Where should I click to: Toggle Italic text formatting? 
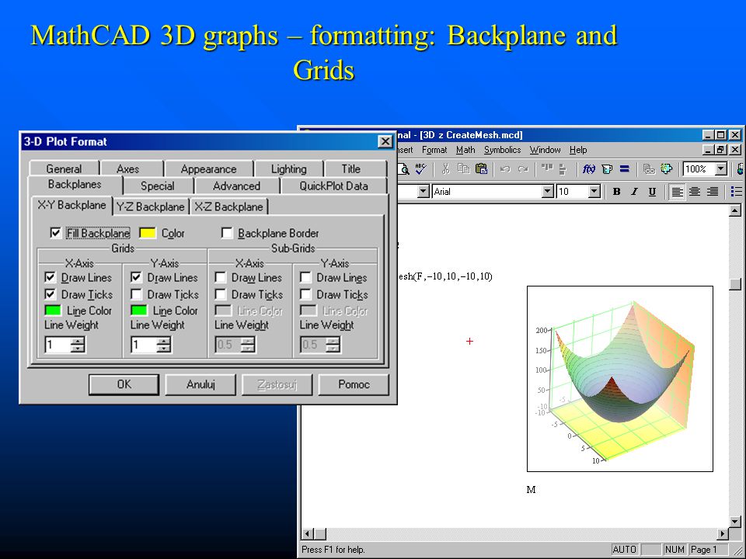coord(634,192)
